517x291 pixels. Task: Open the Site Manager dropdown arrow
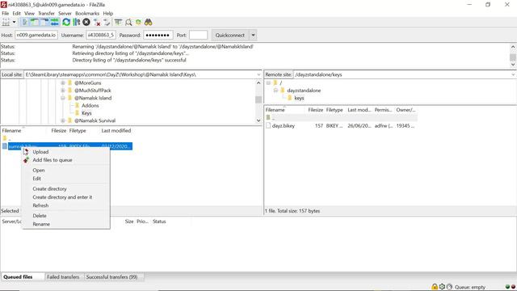pyautogui.click(x=14, y=22)
